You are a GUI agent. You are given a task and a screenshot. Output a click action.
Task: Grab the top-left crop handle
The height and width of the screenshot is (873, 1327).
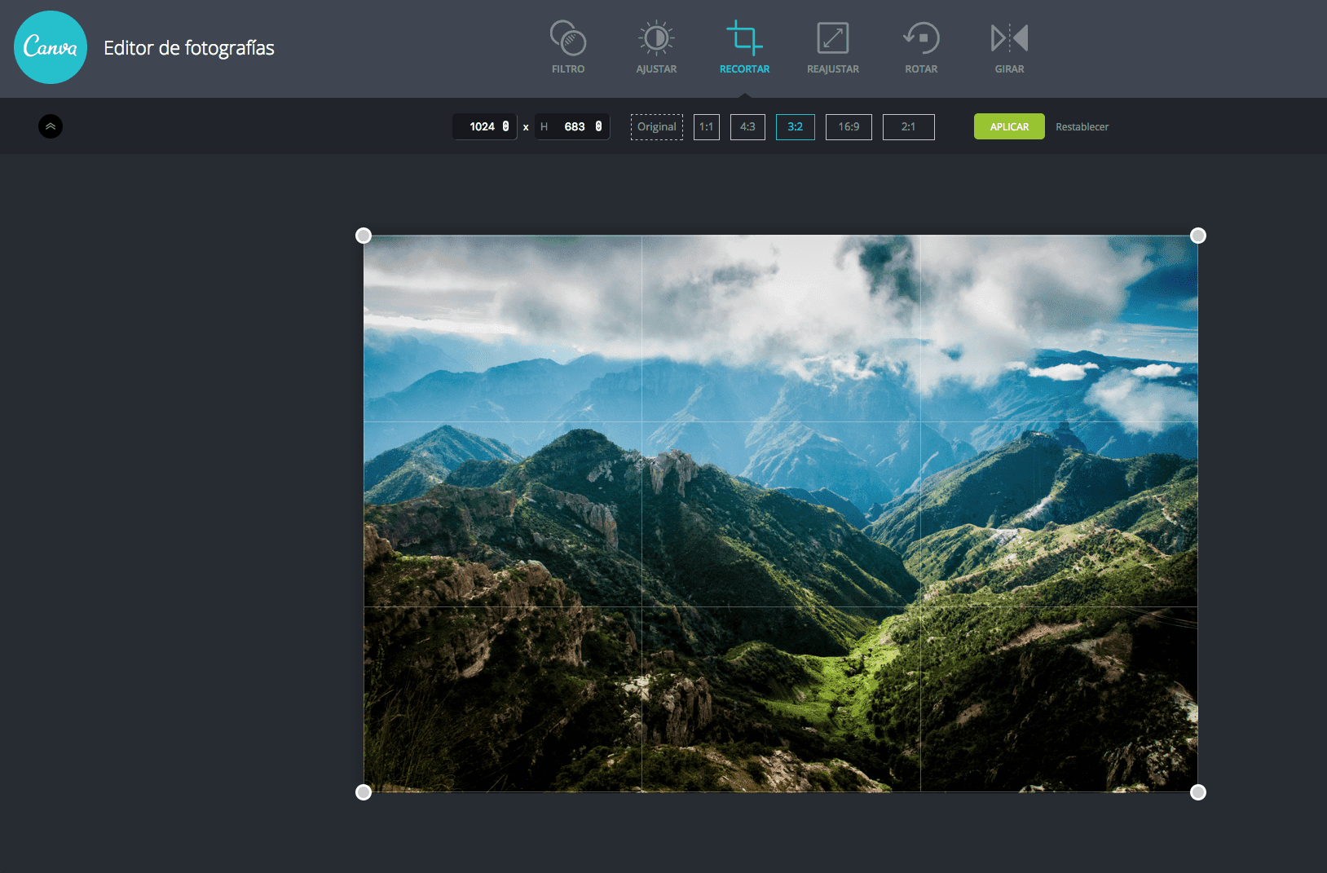click(x=364, y=235)
